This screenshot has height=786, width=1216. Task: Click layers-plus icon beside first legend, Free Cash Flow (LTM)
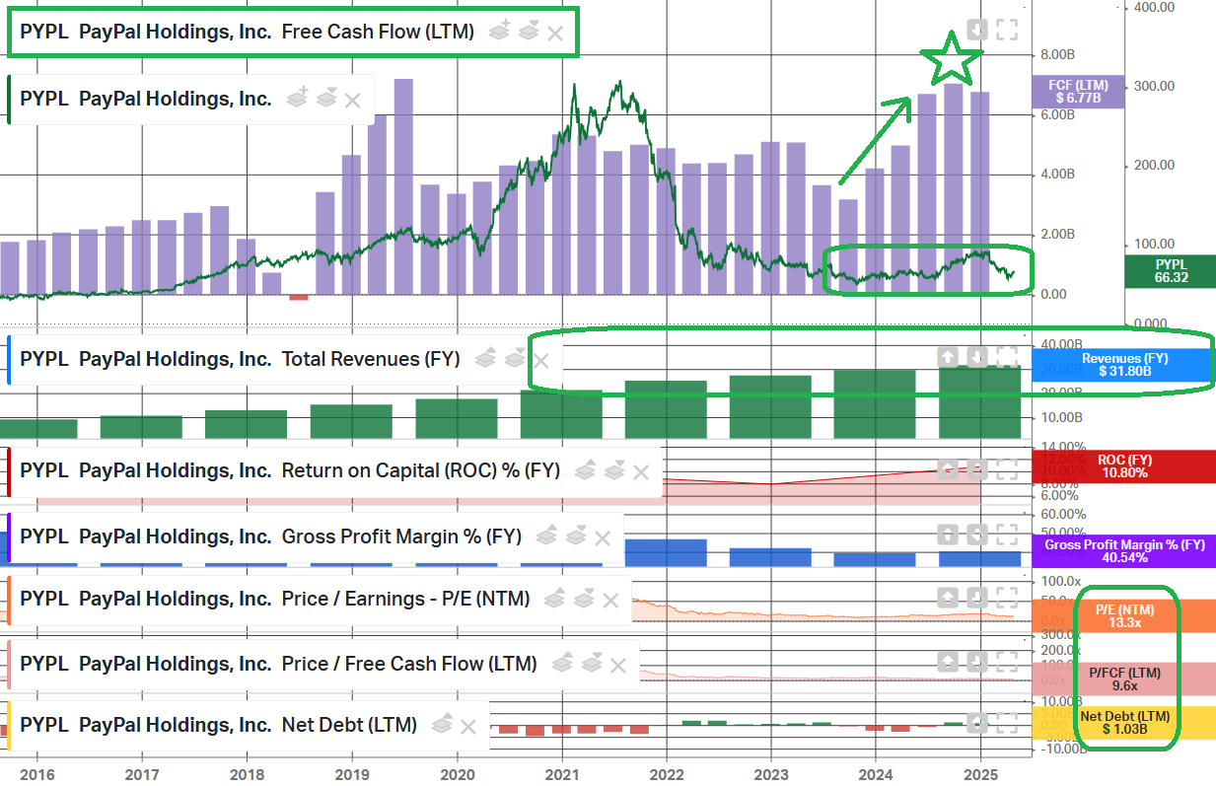(501, 32)
